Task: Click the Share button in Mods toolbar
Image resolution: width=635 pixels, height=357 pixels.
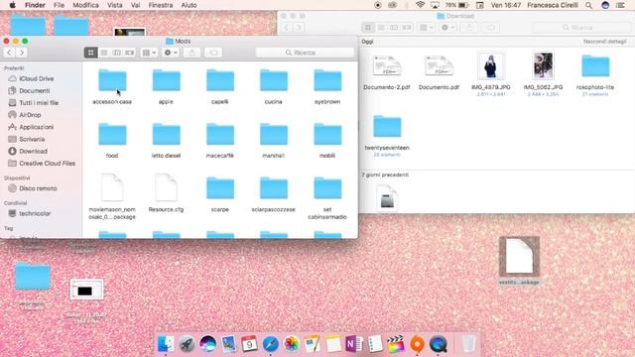Action: 191,53
